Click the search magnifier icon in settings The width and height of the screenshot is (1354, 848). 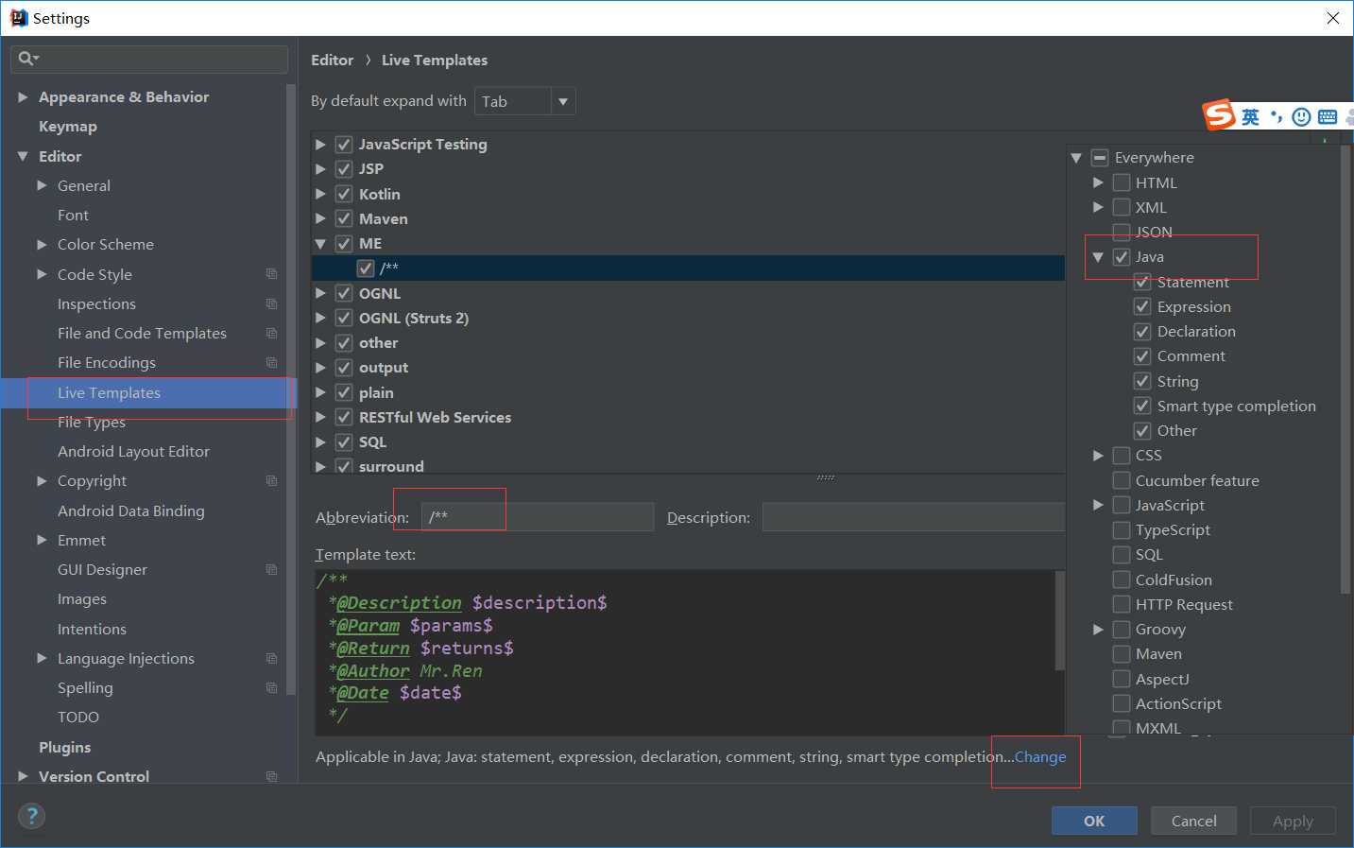coord(27,59)
